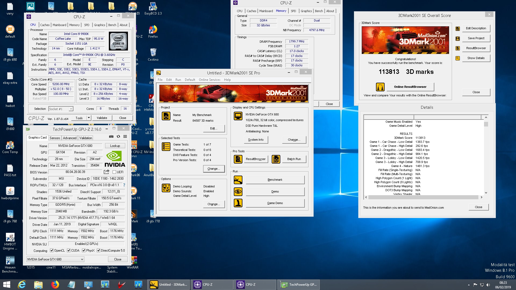Screen dimensions: 516x290
Task: Click GPU-Z refresh icon
Action: click(x=118, y=136)
